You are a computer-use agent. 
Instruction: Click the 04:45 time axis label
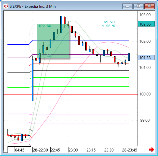tap(19, 150)
